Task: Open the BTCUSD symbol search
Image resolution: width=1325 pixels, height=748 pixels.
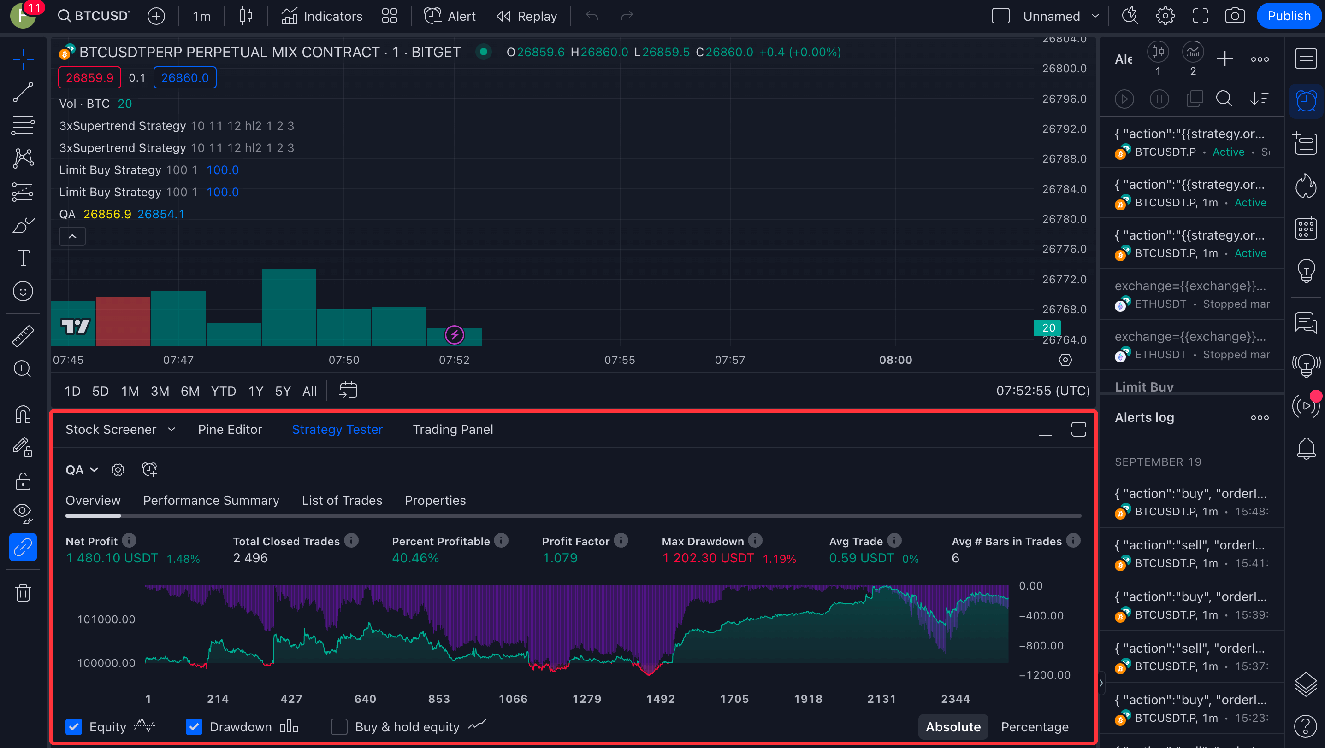Action: pos(94,16)
